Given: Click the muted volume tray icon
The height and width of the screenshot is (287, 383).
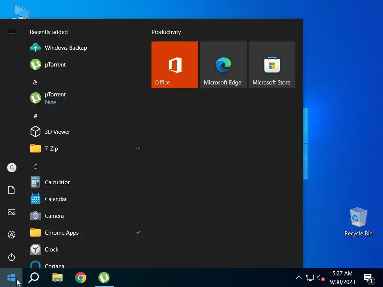Looking at the screenshot, I should coord(321,278).
